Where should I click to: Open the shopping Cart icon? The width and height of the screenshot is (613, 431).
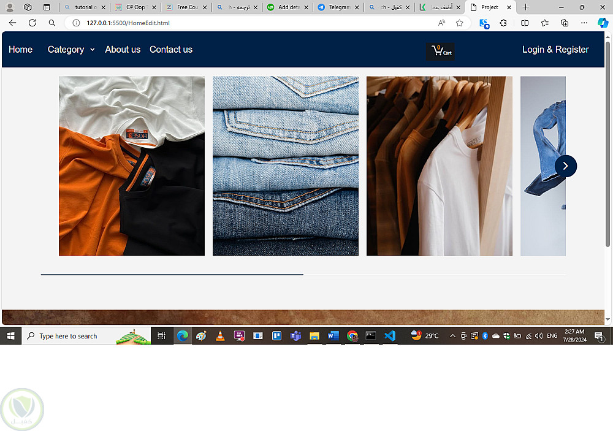point(440,51)
